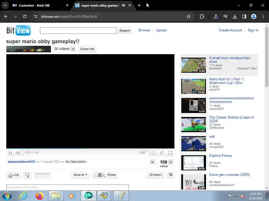Open the Save to dropdown
This screenshot has width=269, height=201.
pyautogui.click(x=80, y=175)
